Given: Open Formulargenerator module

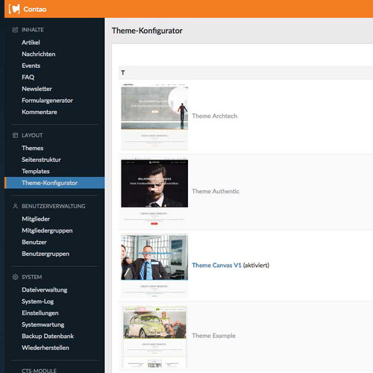Looking at the screenshot, I should click(x=47, y=101).
